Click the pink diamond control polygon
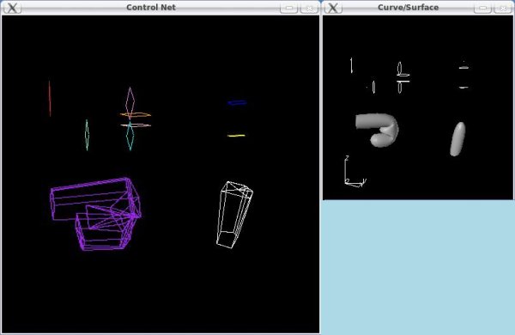 pyautogui.click(x=130, y=103)
